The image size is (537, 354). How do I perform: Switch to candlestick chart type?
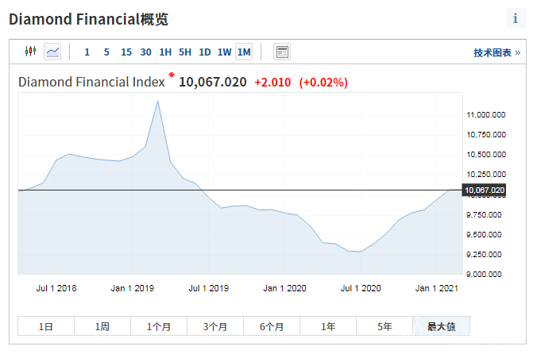31,52
